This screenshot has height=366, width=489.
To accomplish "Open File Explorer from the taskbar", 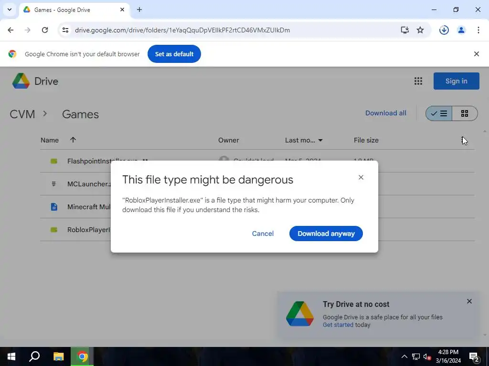I will pyautogui.click(x=58, y=356).
